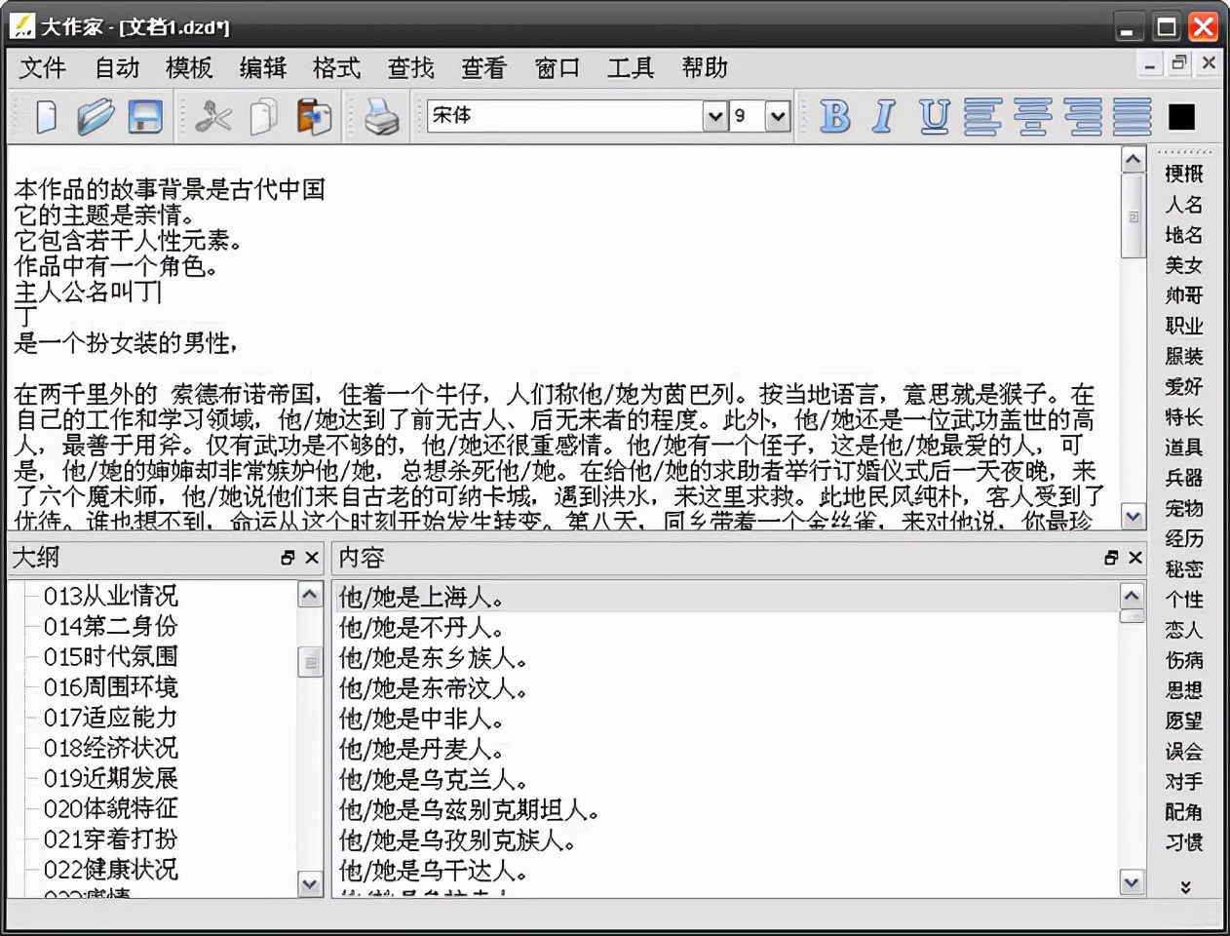Toggle bold formatting
This screenshot has width=1230, height=936.
click(834, 116)
